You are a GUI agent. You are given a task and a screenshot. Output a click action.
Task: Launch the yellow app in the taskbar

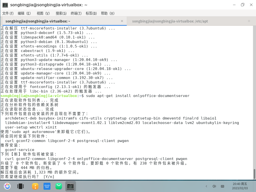[35, 186]
